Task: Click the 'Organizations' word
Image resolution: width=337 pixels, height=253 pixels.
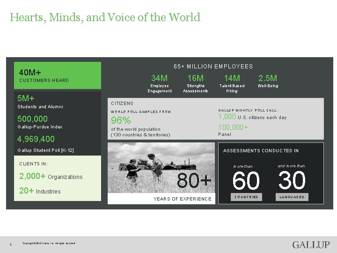Action: (65, 177)
